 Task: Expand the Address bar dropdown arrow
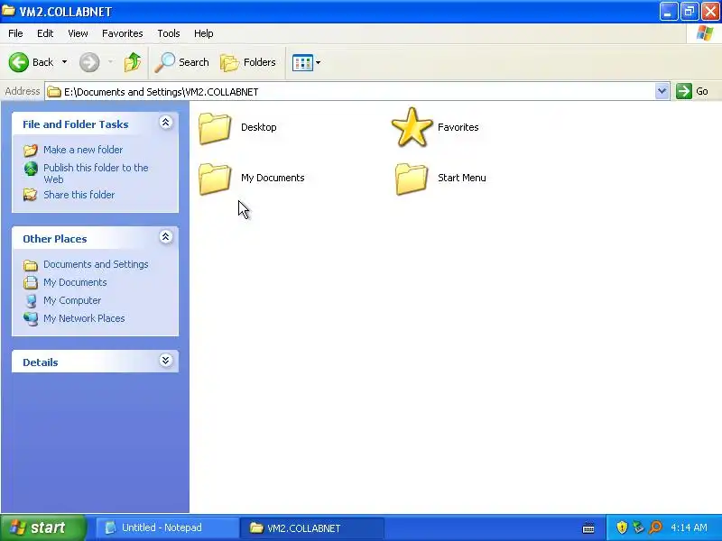tap(662, 91)
